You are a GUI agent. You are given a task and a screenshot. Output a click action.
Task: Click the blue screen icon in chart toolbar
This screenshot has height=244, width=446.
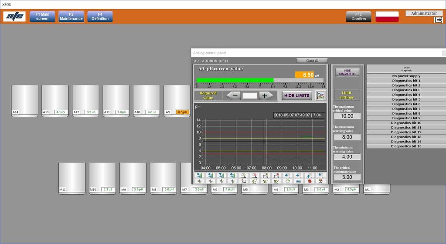click(298, 181)
